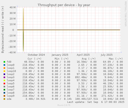
Task: Click the '30 M' y-axis label
Action: click(13, 13)
